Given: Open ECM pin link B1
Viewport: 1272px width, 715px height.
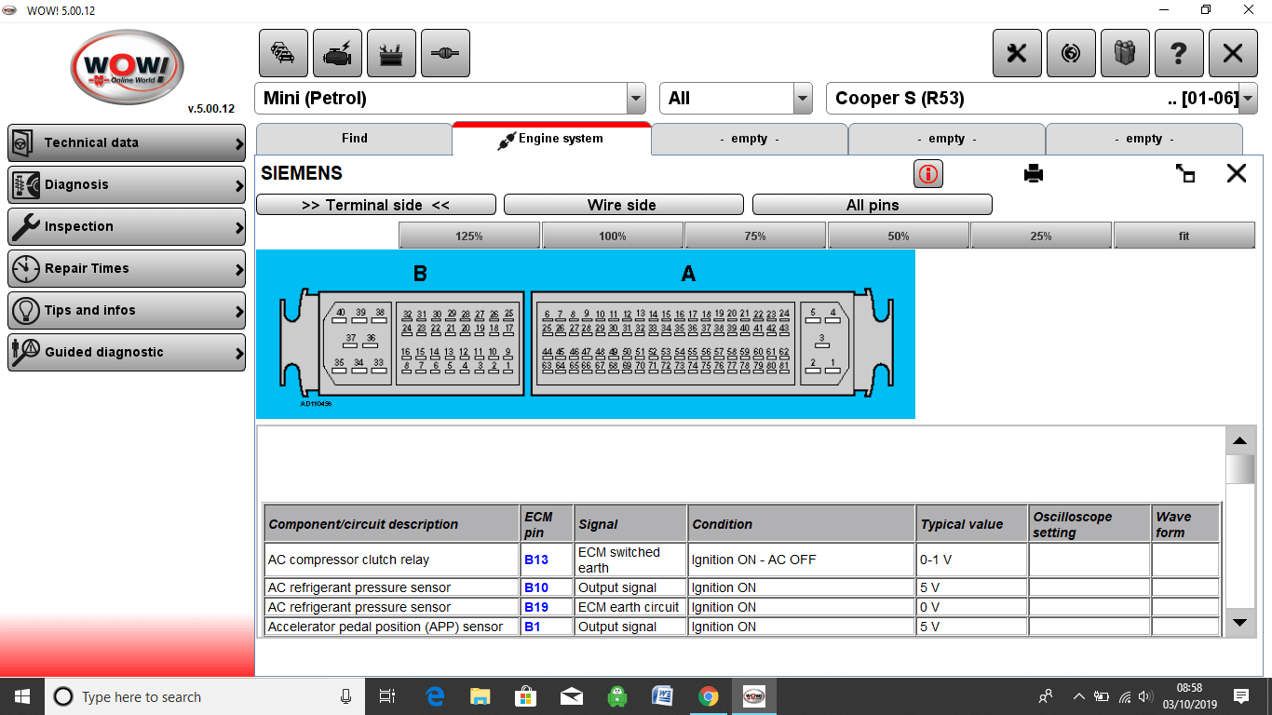Looking at the screenshot, I should tap(533, 627).
